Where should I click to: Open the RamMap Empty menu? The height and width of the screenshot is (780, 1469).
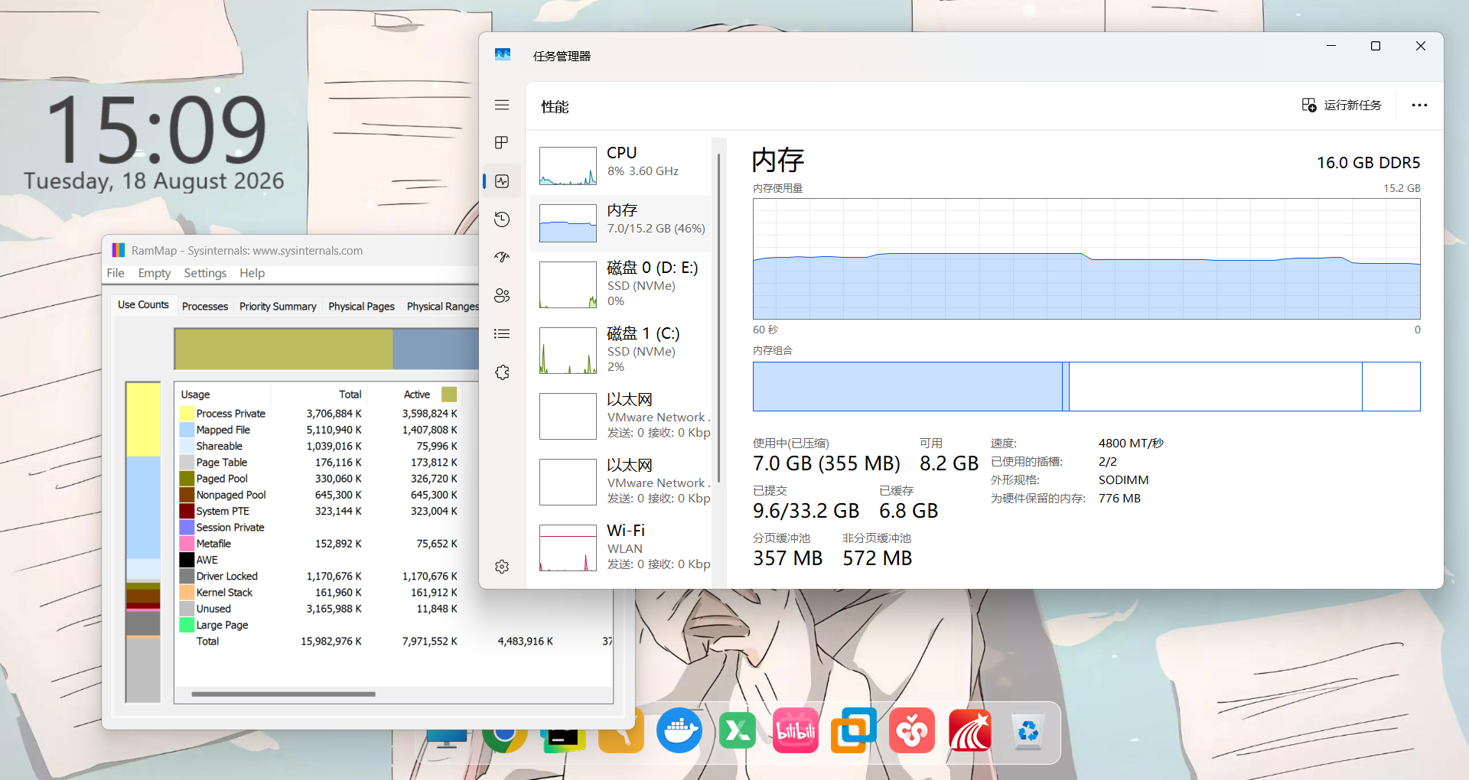point(155,273)
